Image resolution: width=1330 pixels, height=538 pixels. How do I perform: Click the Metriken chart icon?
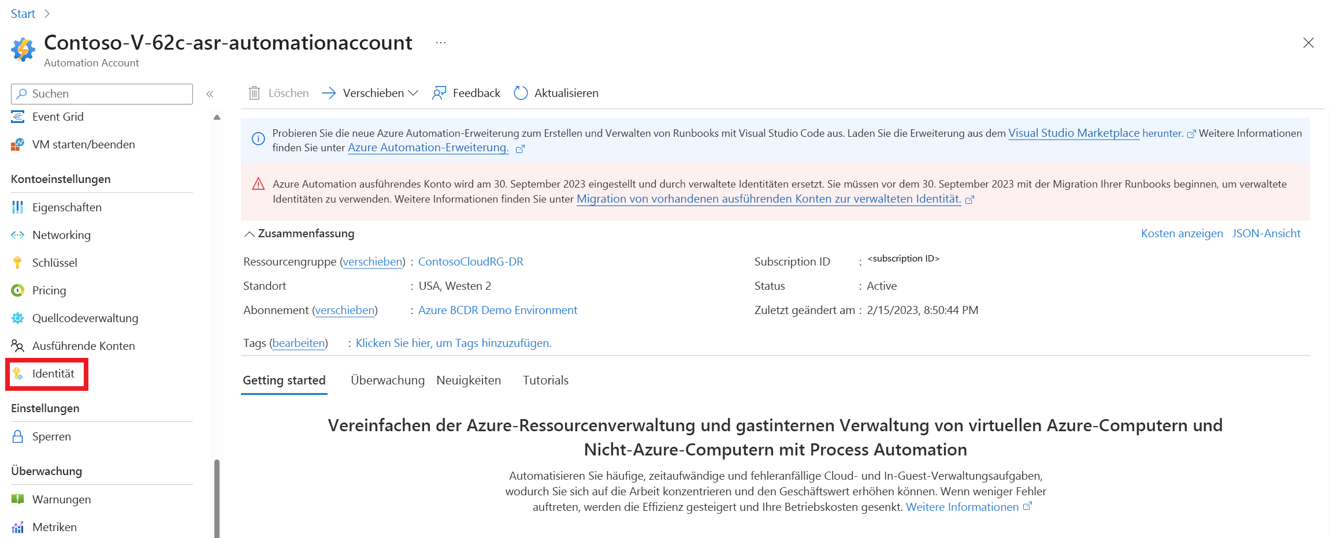tap(18, 527)
